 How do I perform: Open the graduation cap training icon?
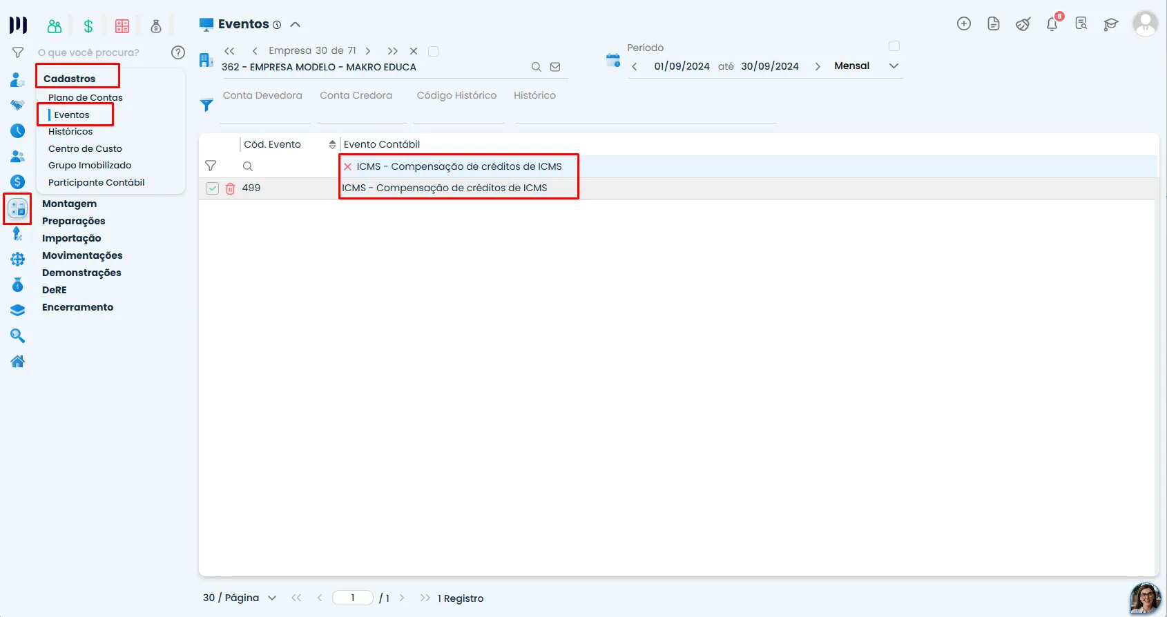1111,24
